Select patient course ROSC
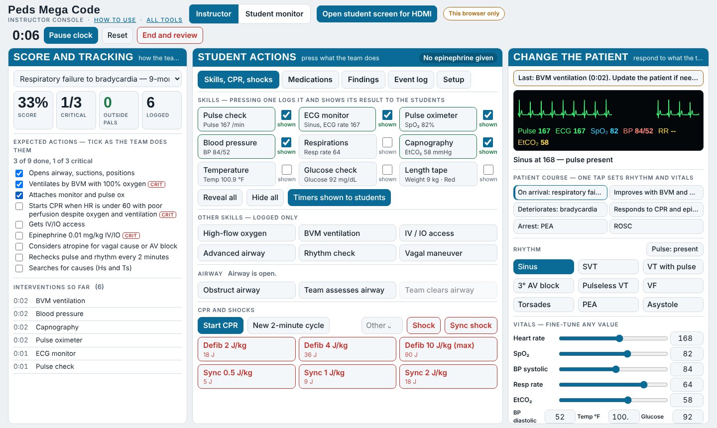The image size is (717, 428). click(x=656, y=226)
